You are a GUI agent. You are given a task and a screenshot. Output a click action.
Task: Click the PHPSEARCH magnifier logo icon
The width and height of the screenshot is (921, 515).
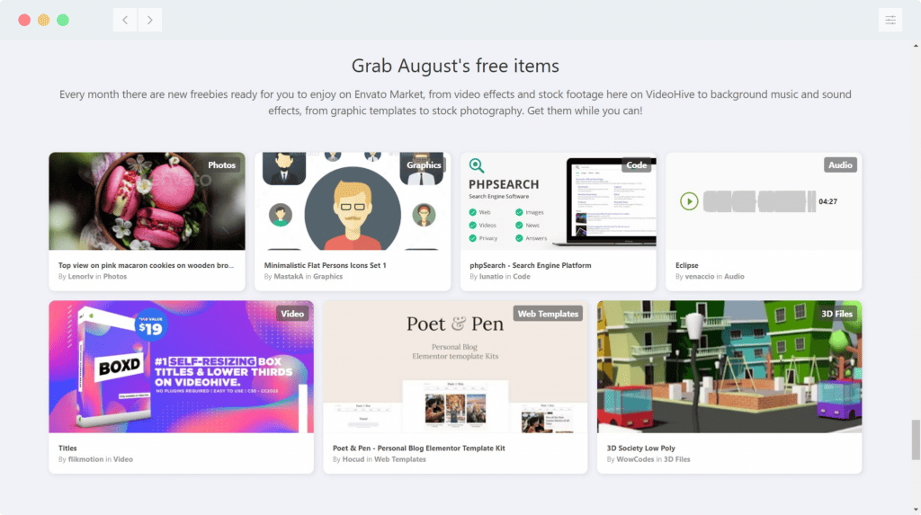pos(477,165)
